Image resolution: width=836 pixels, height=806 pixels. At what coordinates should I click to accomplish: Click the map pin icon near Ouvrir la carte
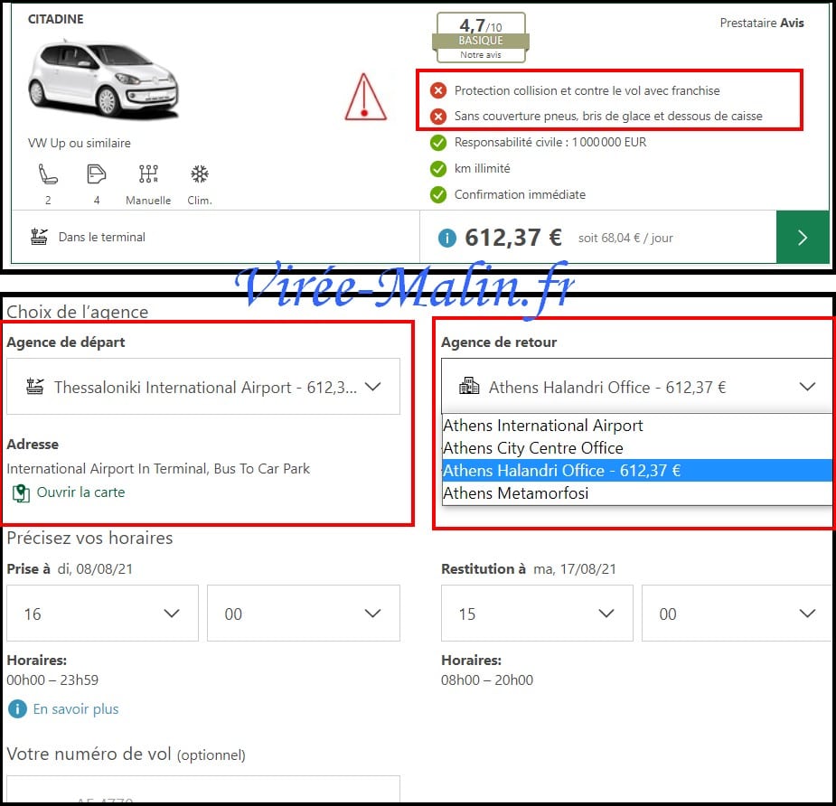[21, 493]
